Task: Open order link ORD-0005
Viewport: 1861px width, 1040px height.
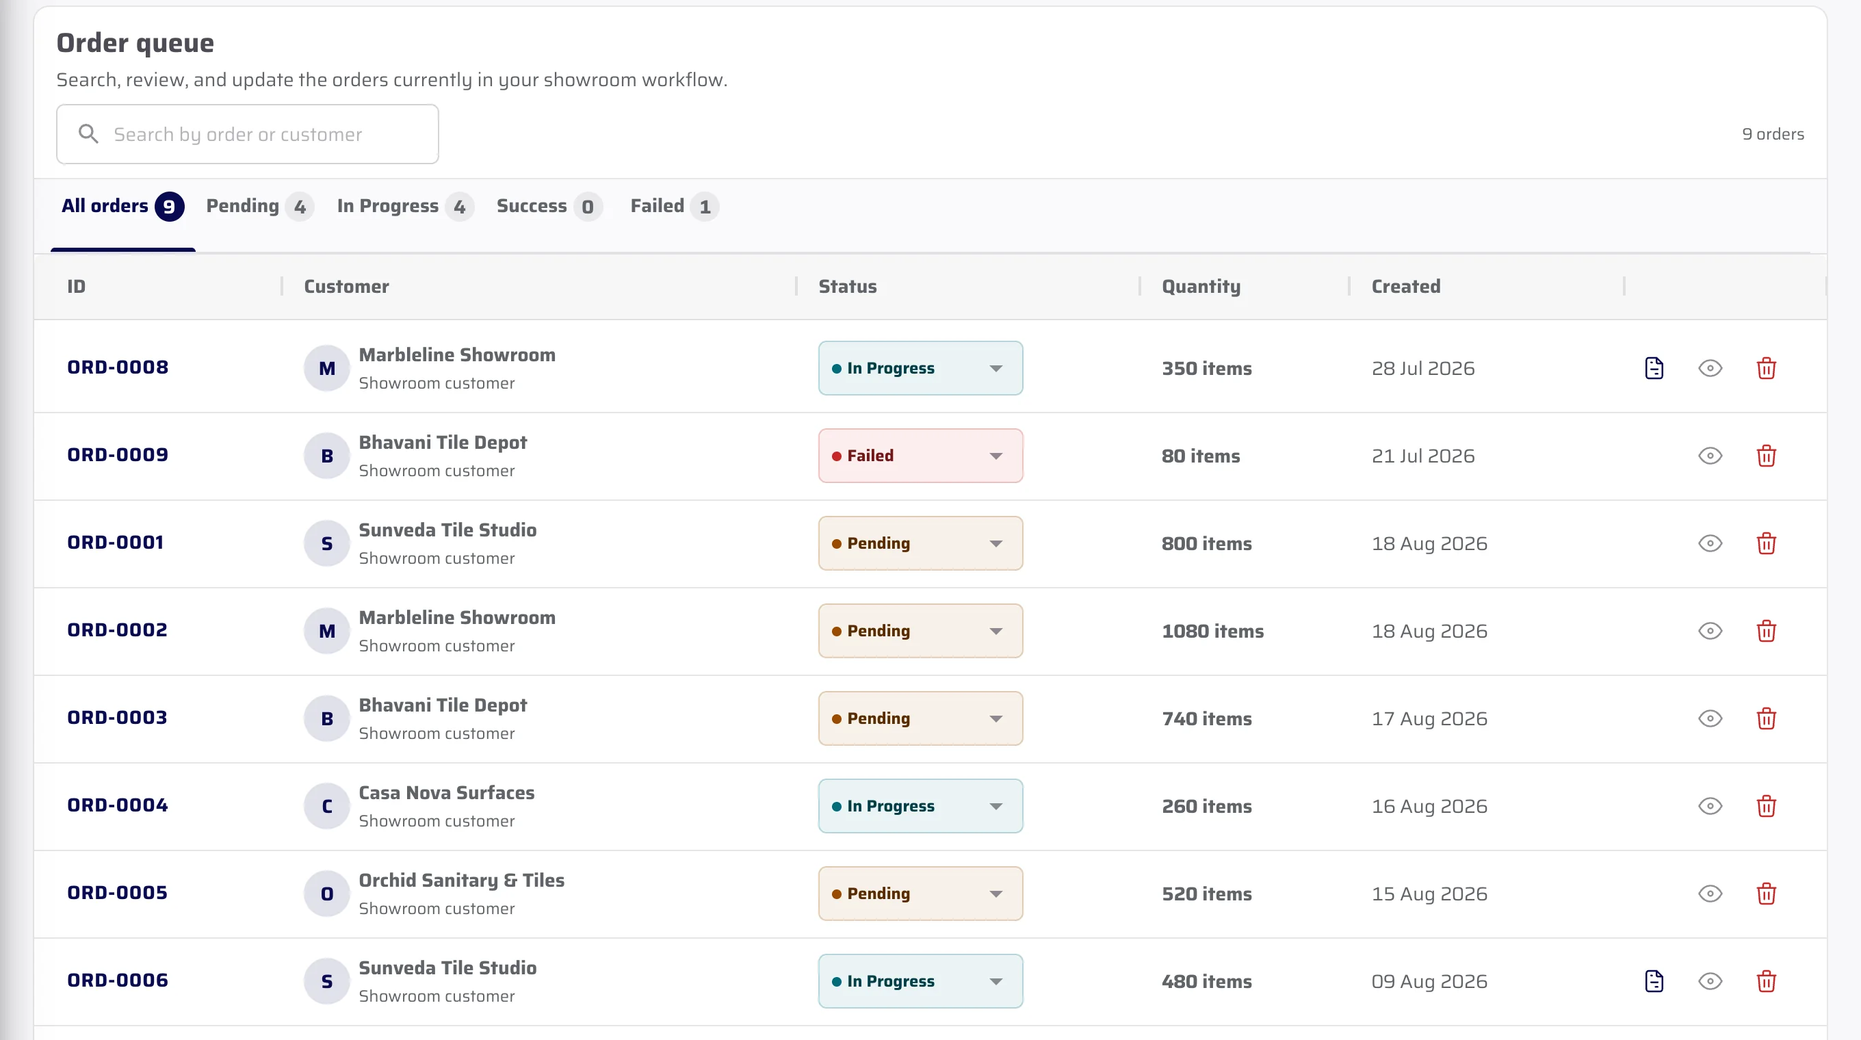Action: [117, 892]
